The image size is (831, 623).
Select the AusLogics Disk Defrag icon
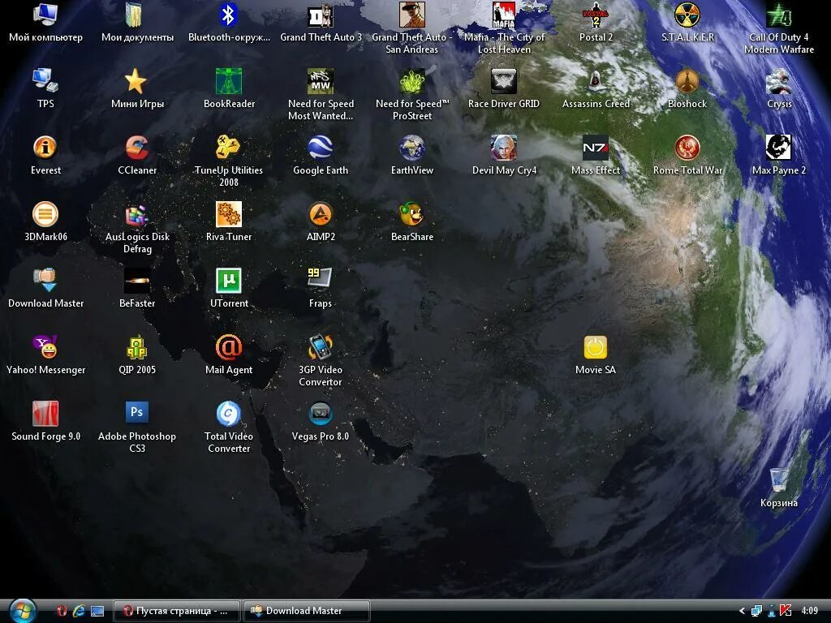[137, 214]
